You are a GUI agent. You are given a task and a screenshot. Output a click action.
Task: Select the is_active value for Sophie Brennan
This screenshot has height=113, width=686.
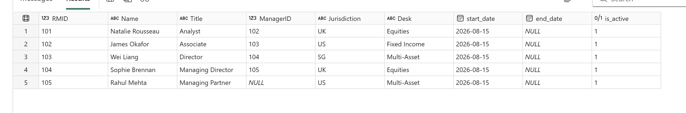626,70
